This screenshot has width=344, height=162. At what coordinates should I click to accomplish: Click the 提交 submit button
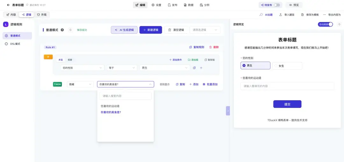[x=287, y=104]
